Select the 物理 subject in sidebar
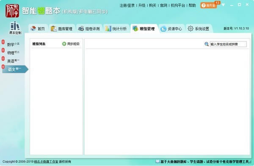The width and height of the screenshot is (254, 166). [13, 53]
